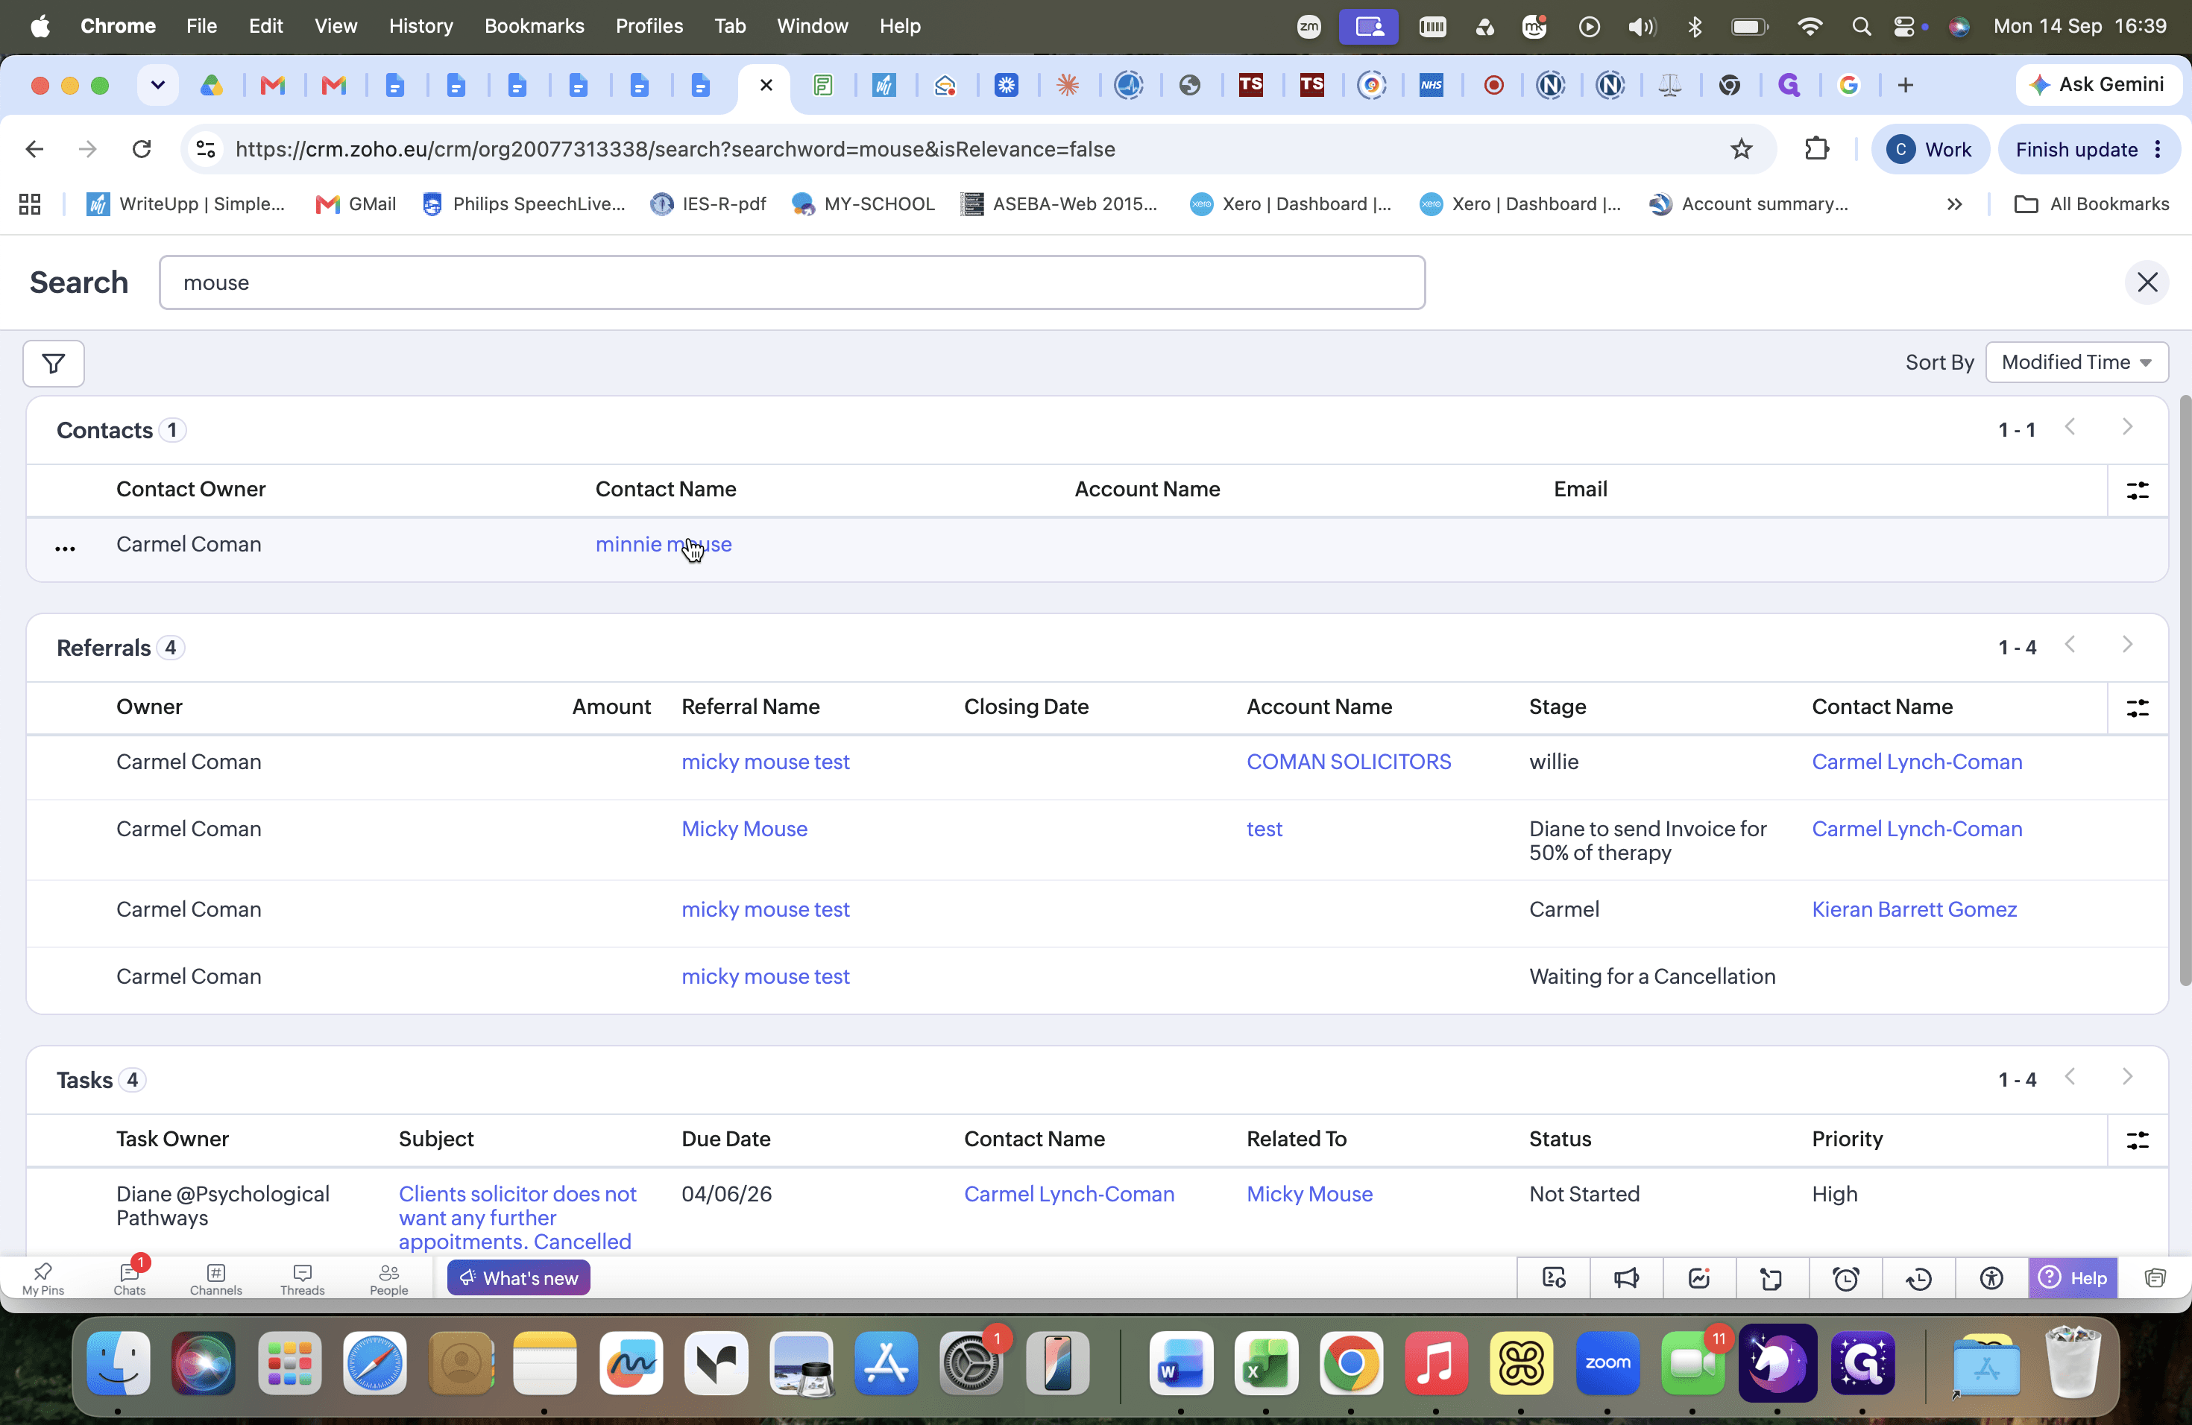Viewport: 2192px width, 1425px height.
Task: Open the screen capture icon in footer
Action: coord(1554,1277)
